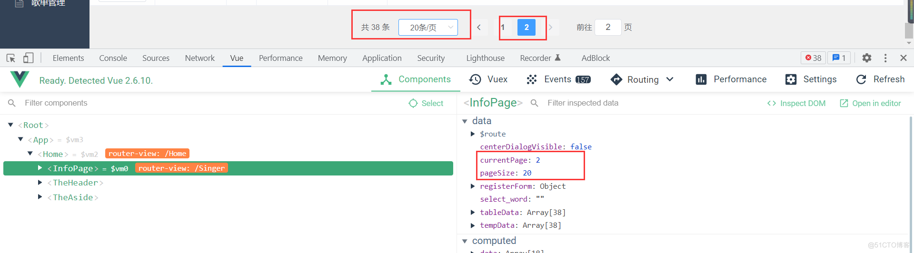Select the Vue devtools tab
Viewport: 914px width, 253px height.
pos(237,58)
